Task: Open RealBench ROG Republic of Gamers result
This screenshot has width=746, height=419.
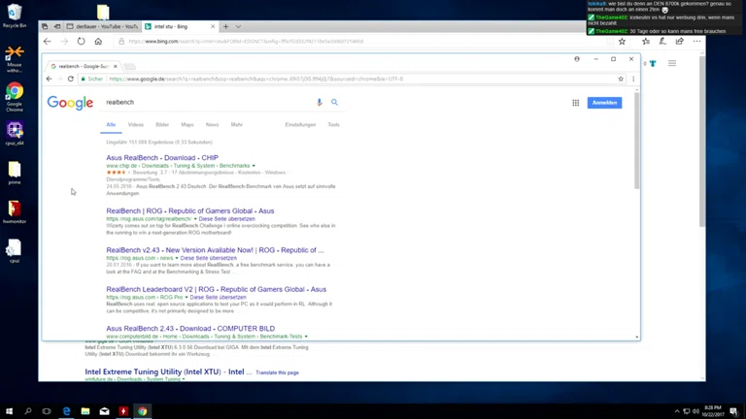Action: point(189,210)
